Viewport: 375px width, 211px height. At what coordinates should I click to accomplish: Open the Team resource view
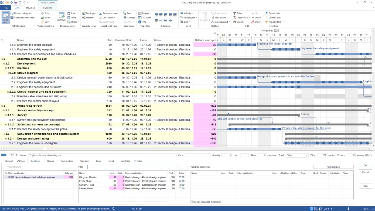[71, 18]
